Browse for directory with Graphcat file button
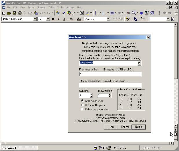The height and width of the screenshot is (151, 179). [x=139, y=63]
